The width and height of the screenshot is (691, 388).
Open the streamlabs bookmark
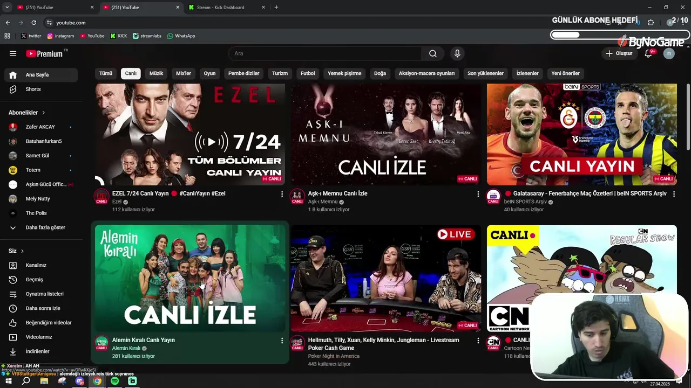click(147, 36)
